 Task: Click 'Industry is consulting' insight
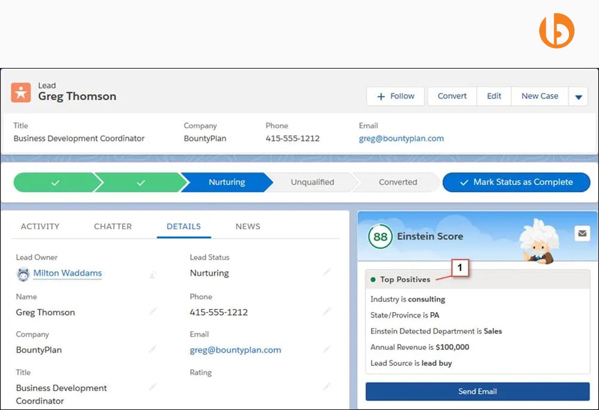[x=408, y=299]
